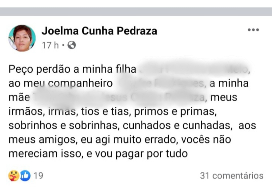Screen dimensions: 272x187
Task: Click the globe public-privacy icon
Action: point(72,45)
